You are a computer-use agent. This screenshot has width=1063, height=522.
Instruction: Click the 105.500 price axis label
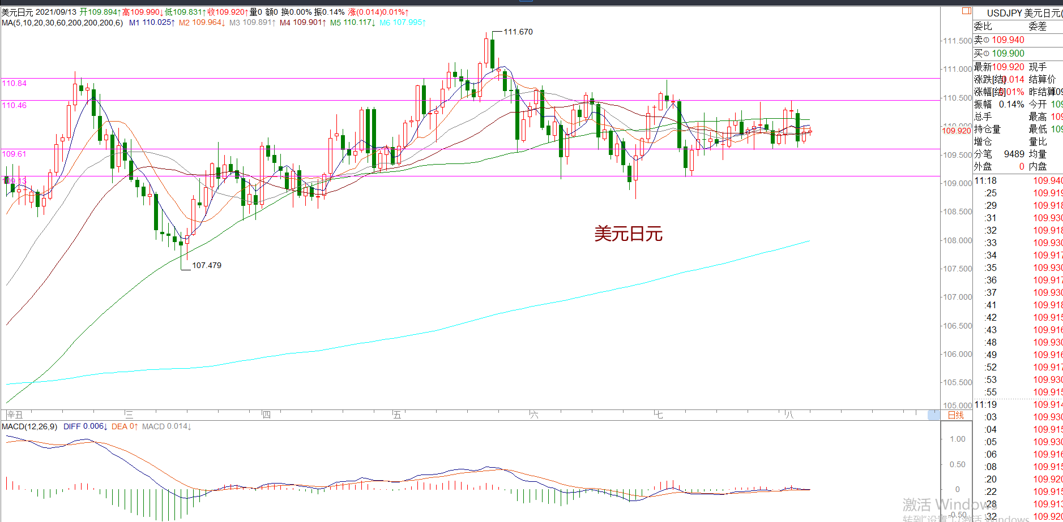(x=957, y=382)
